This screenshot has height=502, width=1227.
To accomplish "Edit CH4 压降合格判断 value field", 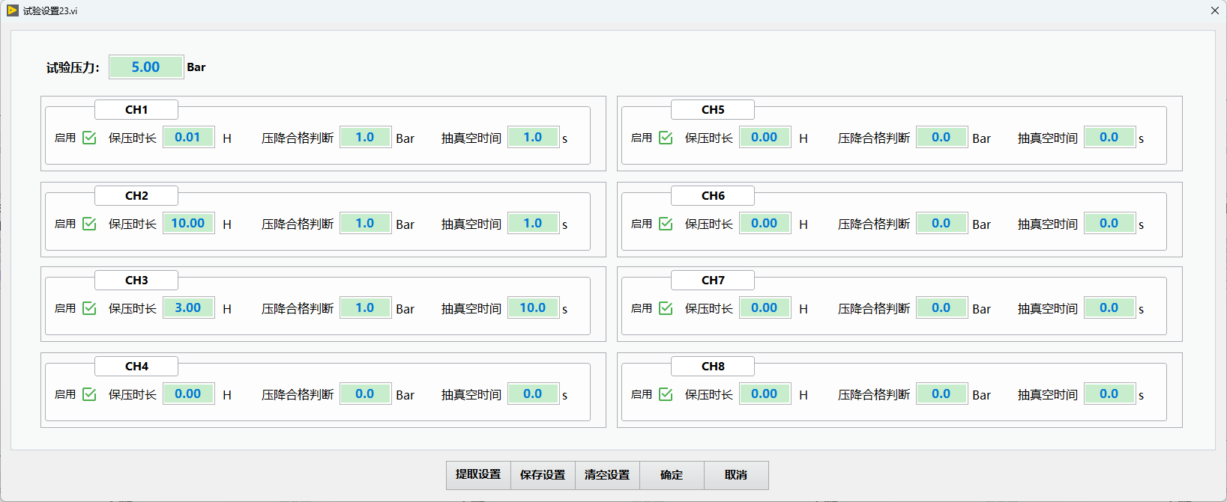I will [x=366, y=394].
